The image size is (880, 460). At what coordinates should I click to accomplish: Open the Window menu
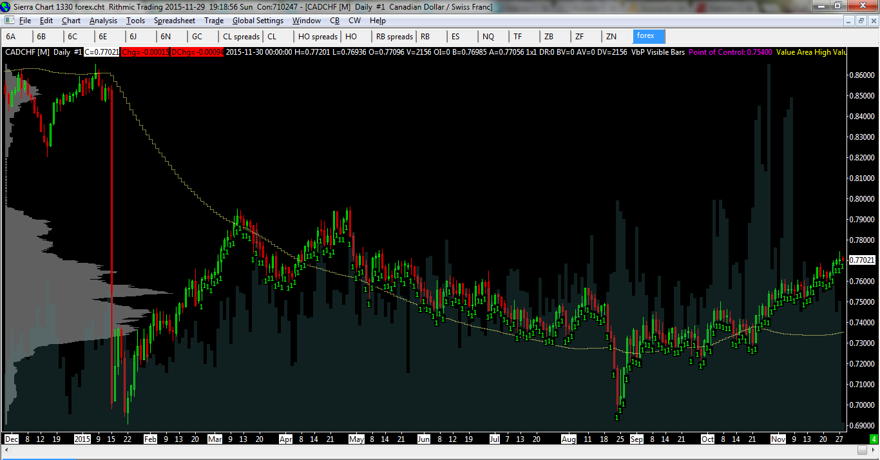pyautogui.click(x=307, y=21)
